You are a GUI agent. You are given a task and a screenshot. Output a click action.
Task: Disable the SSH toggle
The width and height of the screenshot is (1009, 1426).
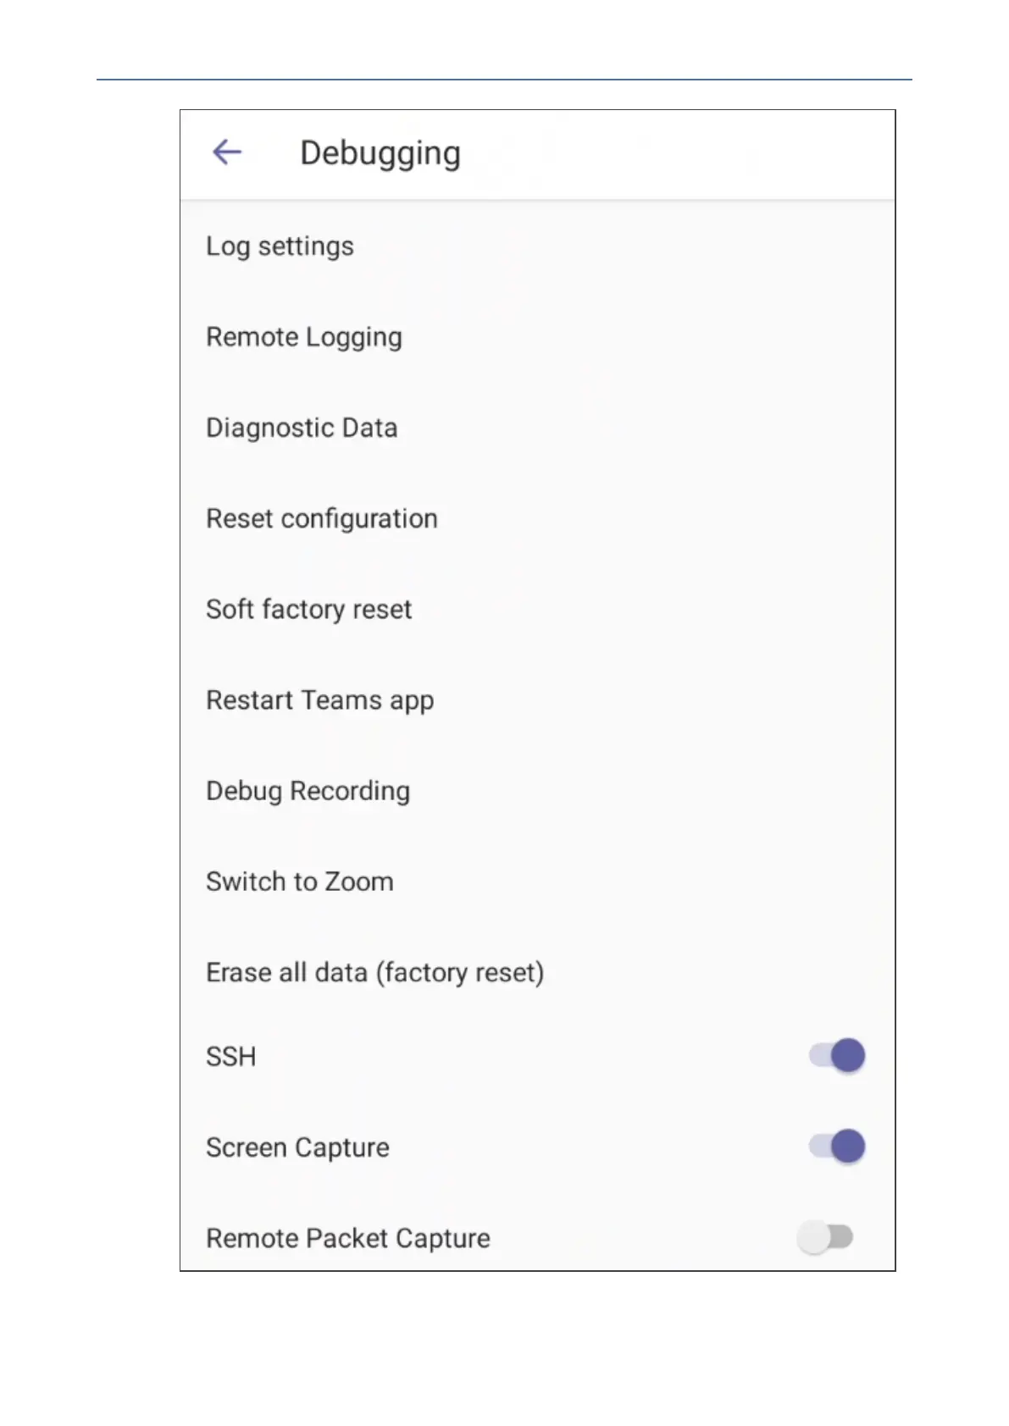[837, 1056]
